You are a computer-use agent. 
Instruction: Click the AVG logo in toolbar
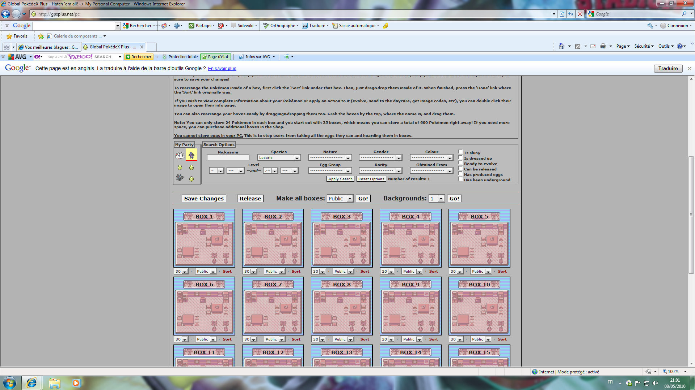[17, 57]
